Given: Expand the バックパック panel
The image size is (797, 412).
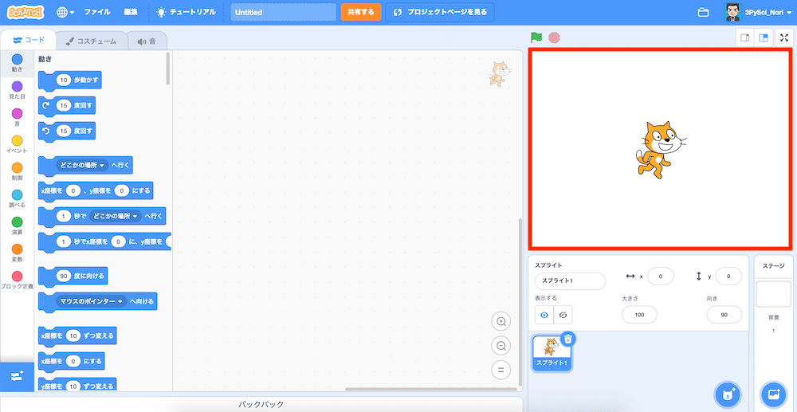Looking at the screenshot, I should click(261, 404).
